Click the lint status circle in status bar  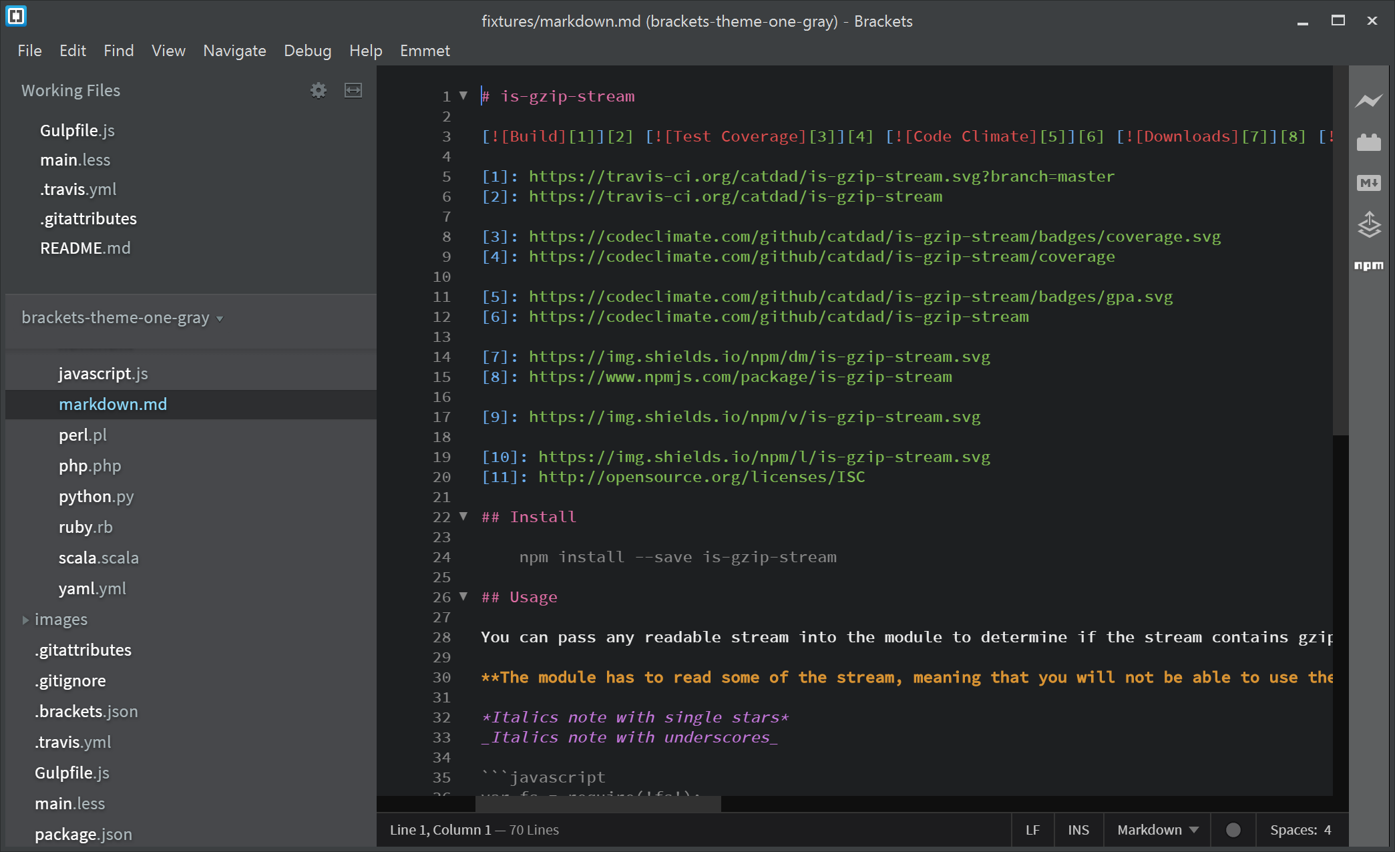tap(1232, 830)
